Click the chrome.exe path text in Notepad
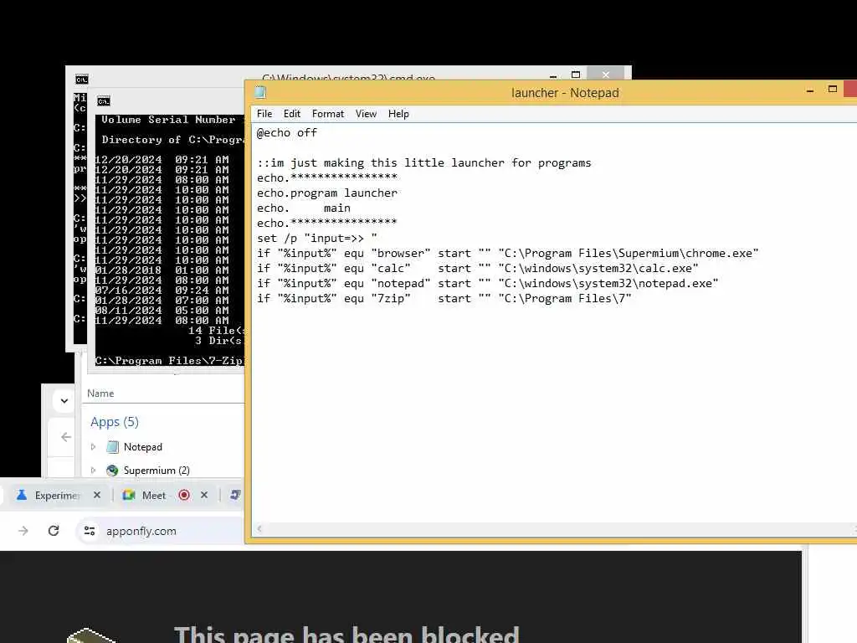The width and height of the screenshot is (857, 643). click(x=629, y=253)
